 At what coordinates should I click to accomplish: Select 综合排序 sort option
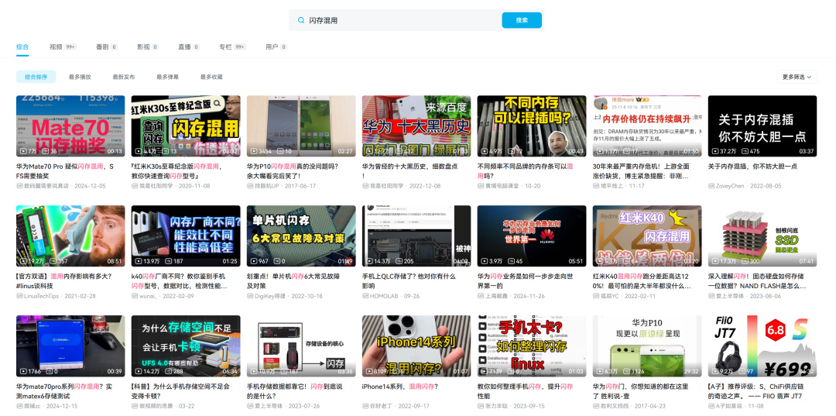[x=36, y=77]
